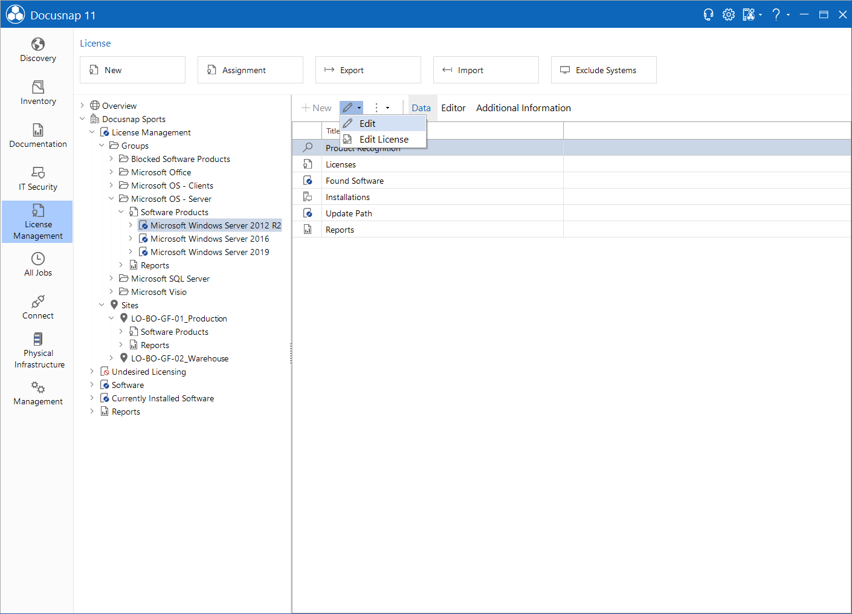Click the pencil edit icon in data toolbar
The width and height of the screenshot is (852, 614).
(x=347, y=108)
